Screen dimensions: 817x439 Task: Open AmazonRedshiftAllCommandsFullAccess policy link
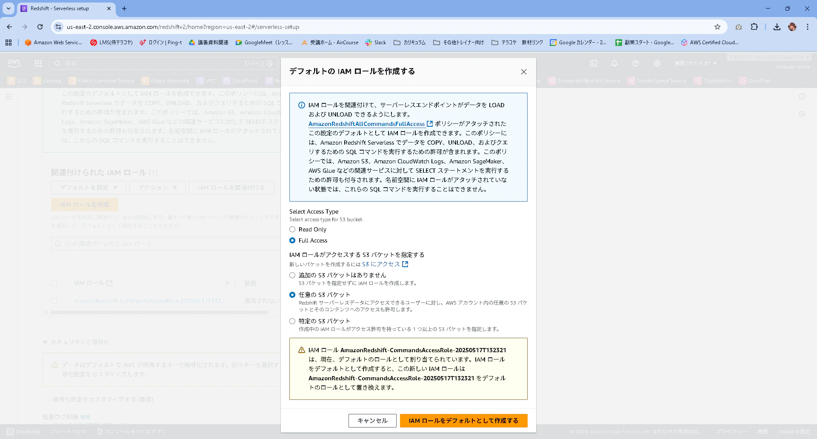370,124
